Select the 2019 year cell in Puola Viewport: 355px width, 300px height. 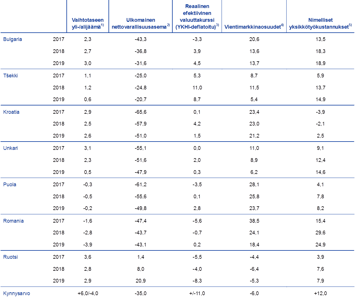point(59,208)
